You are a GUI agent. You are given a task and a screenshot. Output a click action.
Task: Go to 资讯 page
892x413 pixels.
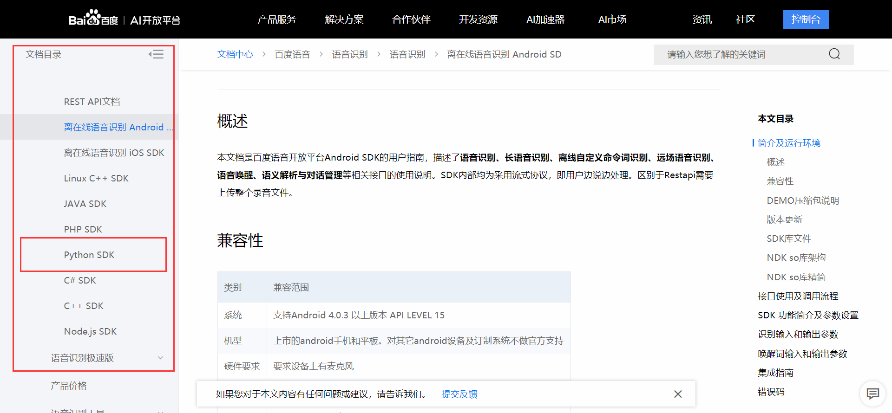[702, 19]
